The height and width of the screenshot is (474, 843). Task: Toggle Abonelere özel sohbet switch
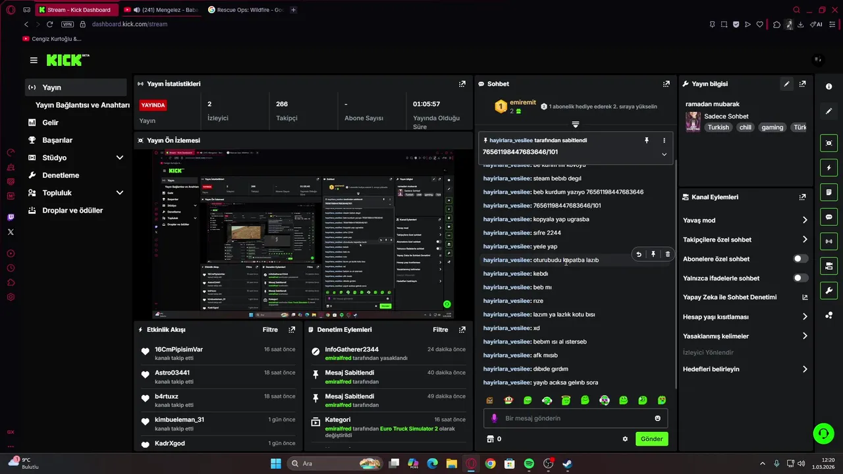click(800, 259)
